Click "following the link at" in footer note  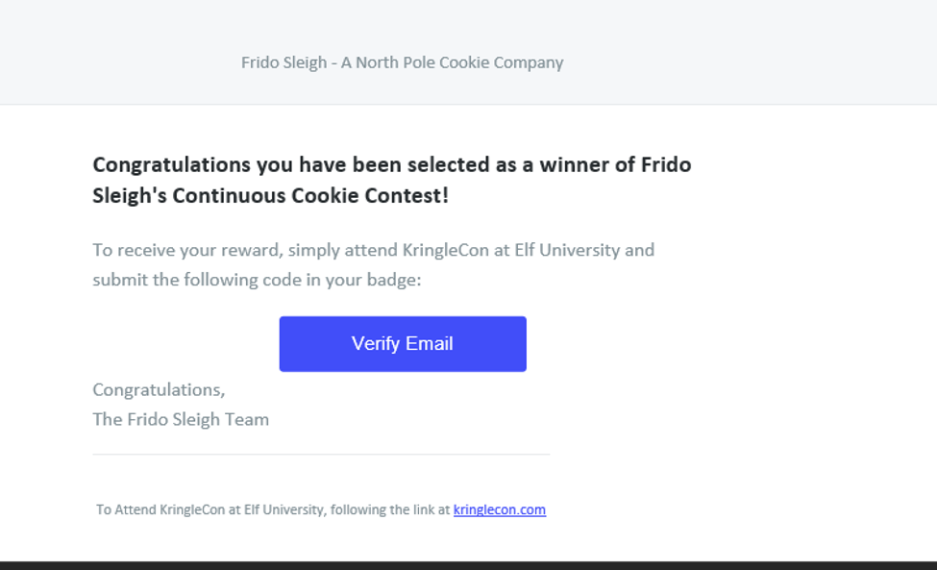point(390,510)
